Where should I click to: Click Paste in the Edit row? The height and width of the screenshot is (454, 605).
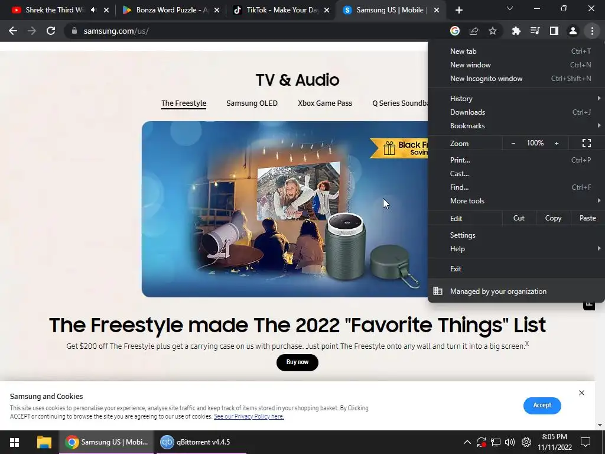pyautogui.click(x=588, y=218)
